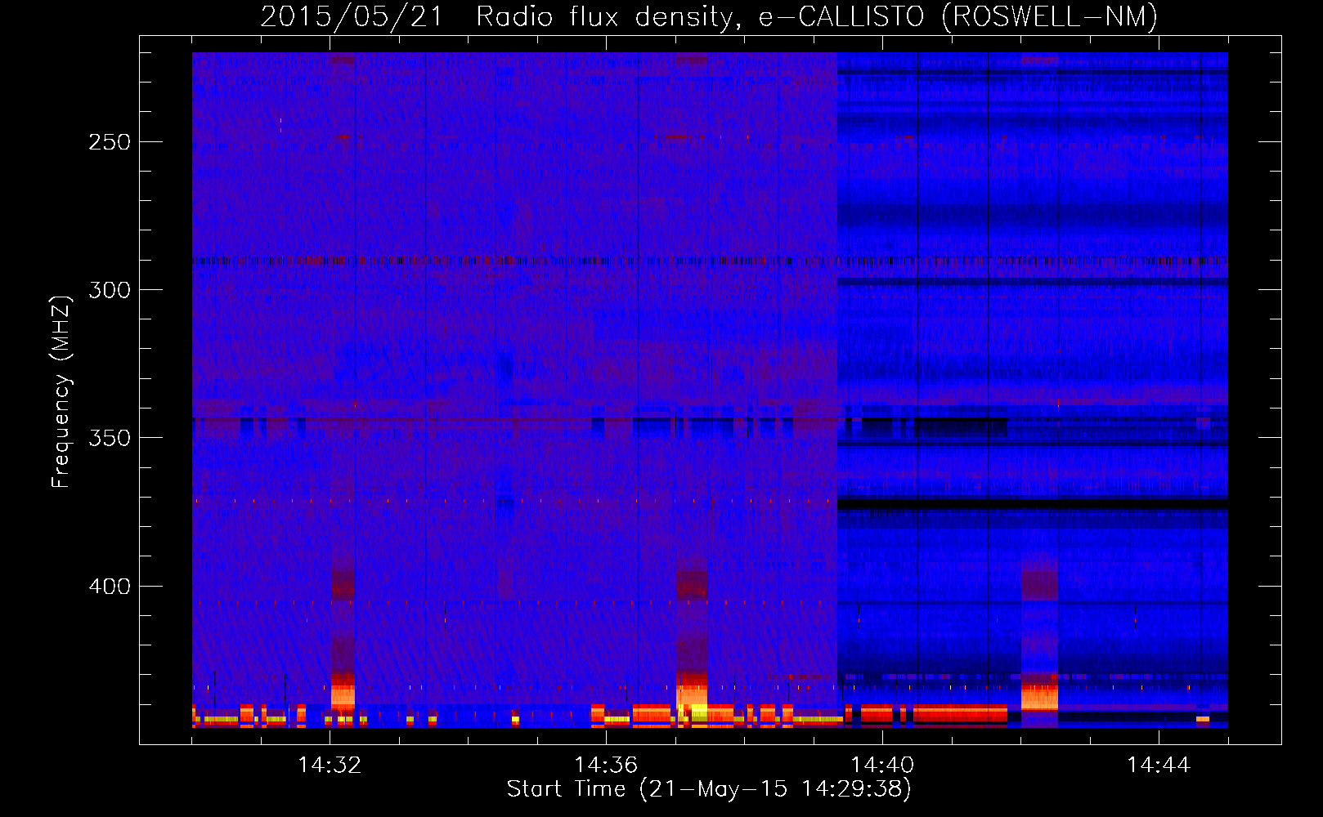
Task: Click the 'Start Time (21-May-15 14:29:38)' label
Action: coord(709,789)
